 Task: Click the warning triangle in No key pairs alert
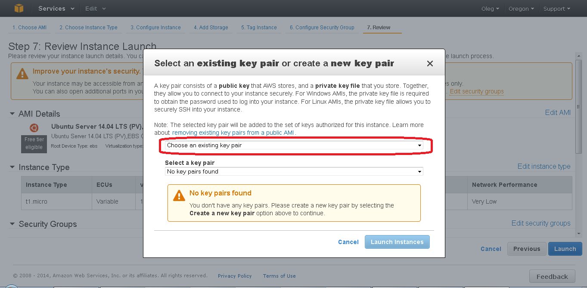point(179,196)
